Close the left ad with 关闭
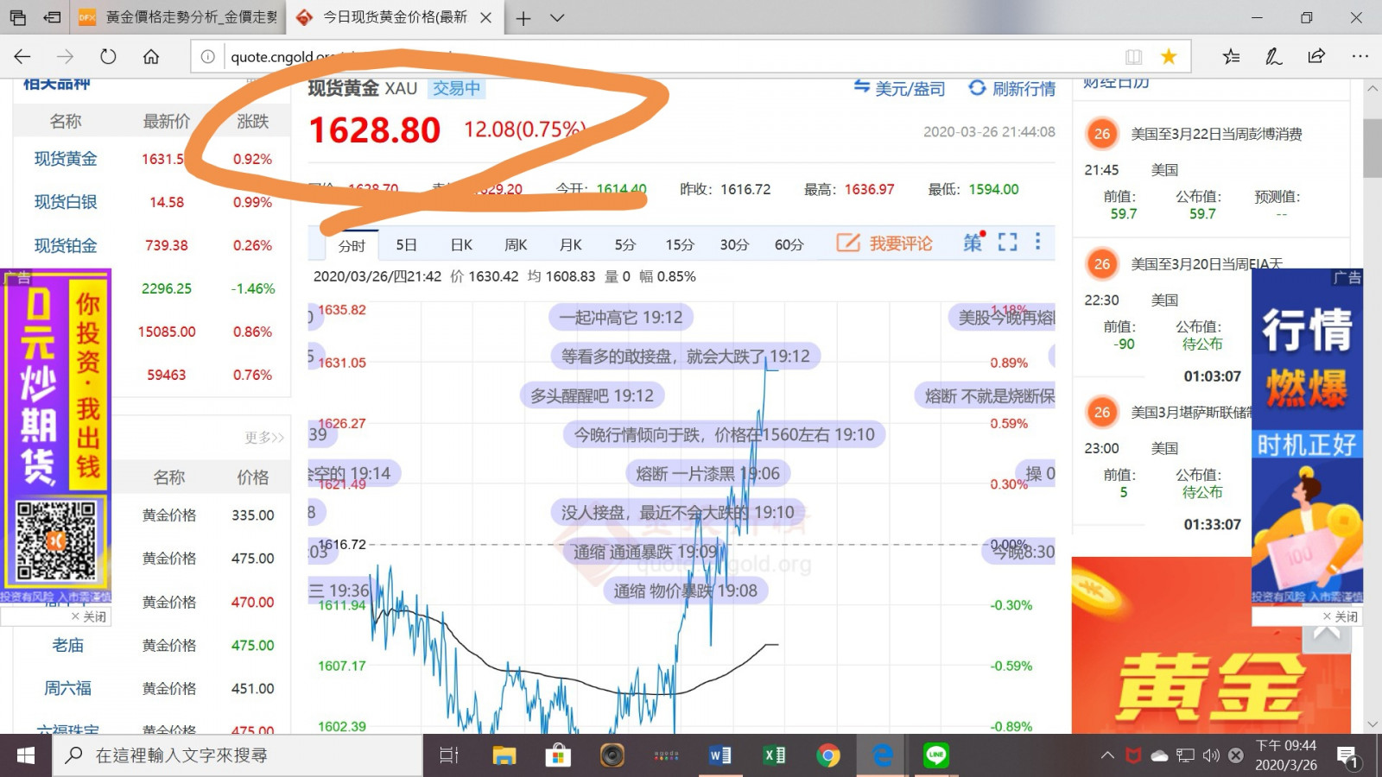The image size is (1382, 777). click(89, 616)
